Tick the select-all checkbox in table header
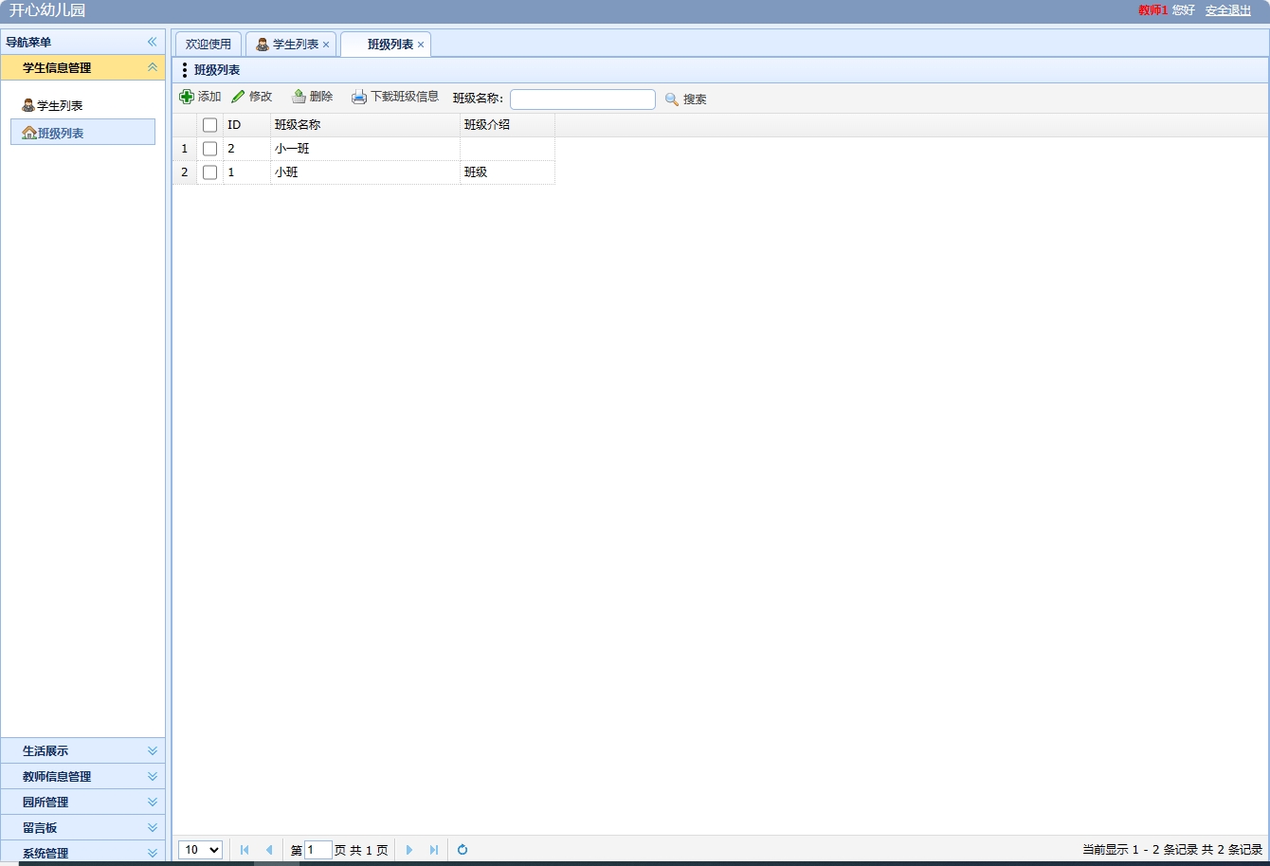This screenshot has width=1270, height=866. (x=210, y=125)
